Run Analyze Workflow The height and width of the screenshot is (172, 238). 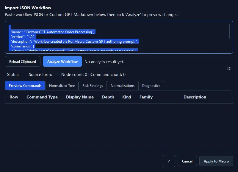point(62,62)
